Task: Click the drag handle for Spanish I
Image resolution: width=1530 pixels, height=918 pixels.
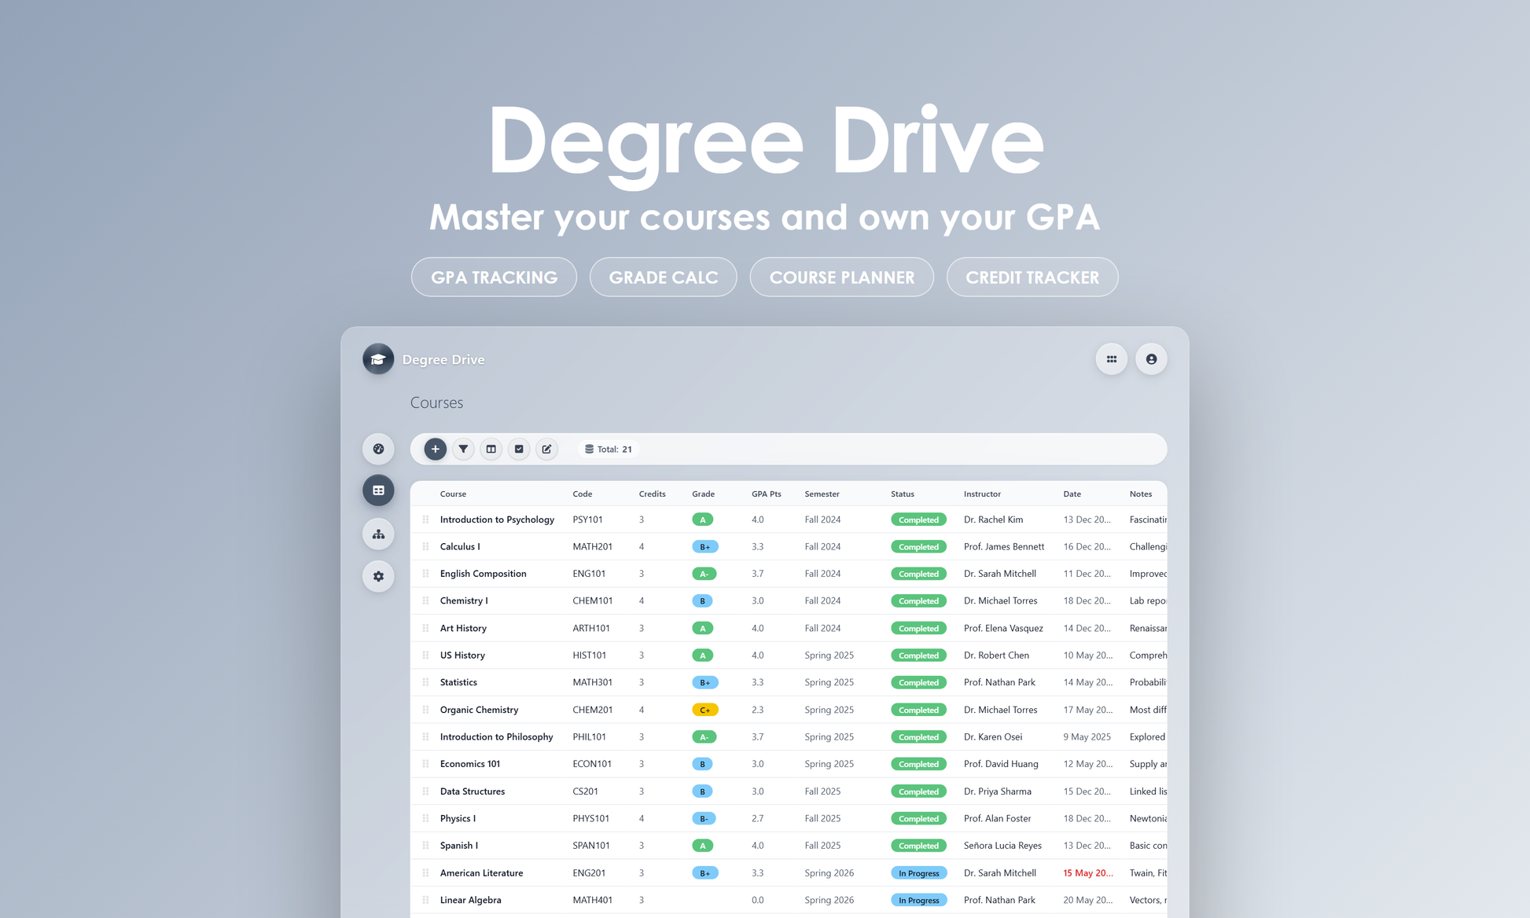Action: coord(425,846)
